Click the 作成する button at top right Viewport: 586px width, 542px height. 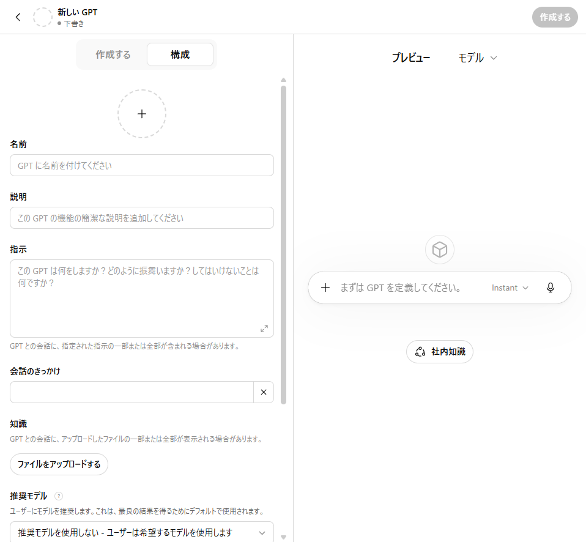[555, 17]
